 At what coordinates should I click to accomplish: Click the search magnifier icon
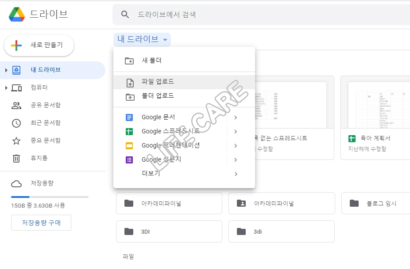pyautogui.click(x=125, y=14)
